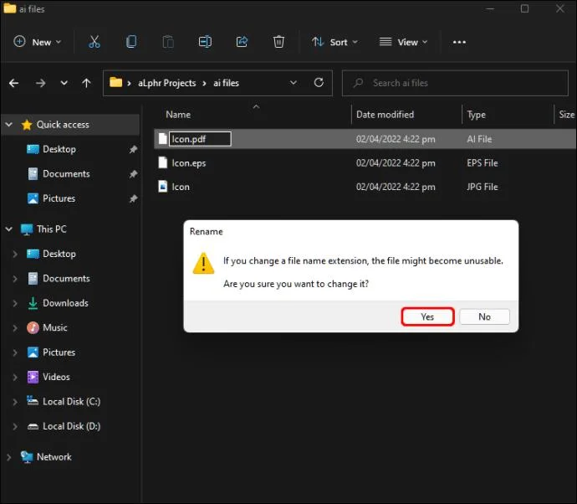Image resolution: width=577 pixels, height=504 pixels.
Task: Click the Icon.pdf rename text box
Action: click(x=200, y=139)
